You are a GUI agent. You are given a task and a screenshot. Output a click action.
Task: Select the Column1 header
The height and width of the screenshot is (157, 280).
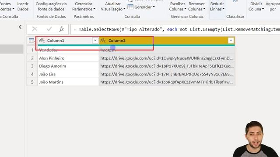68,41
